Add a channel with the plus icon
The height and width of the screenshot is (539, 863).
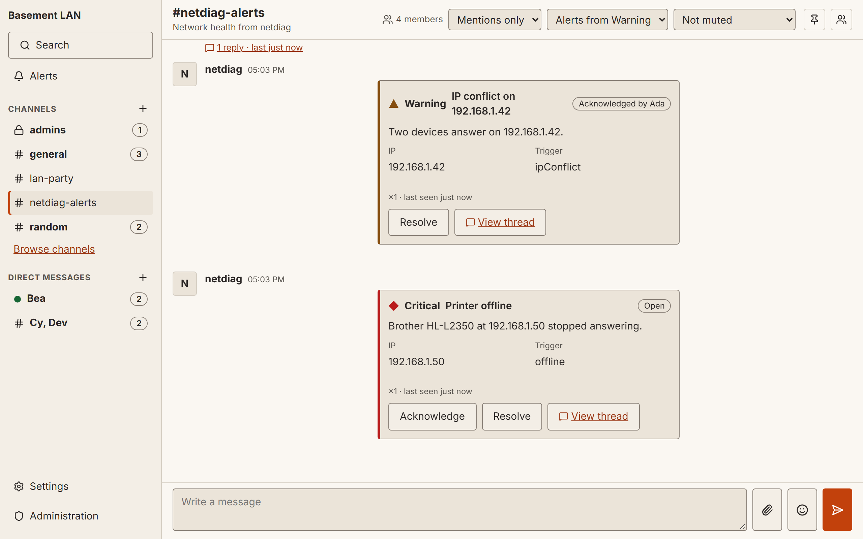point(143,108)
